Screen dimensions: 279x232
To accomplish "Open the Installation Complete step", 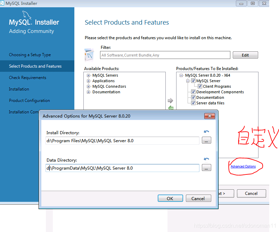I will click(24, 112).
